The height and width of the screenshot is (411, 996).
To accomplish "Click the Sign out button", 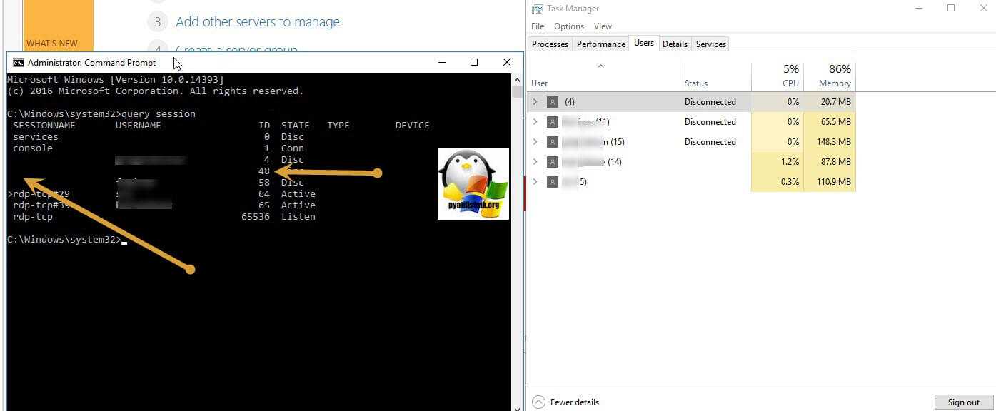I will pyautogui.click(x=963, y=402).
